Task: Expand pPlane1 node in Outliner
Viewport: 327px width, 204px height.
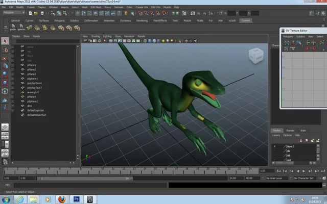Action: [12, 65]
